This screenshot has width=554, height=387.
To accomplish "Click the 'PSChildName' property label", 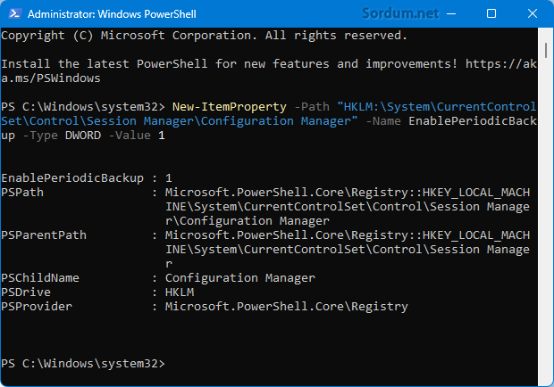I will (x=40, y=278).
